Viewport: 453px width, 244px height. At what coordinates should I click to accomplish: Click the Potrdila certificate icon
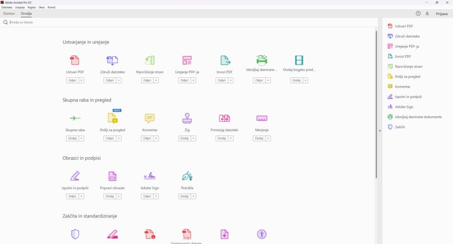187,176
